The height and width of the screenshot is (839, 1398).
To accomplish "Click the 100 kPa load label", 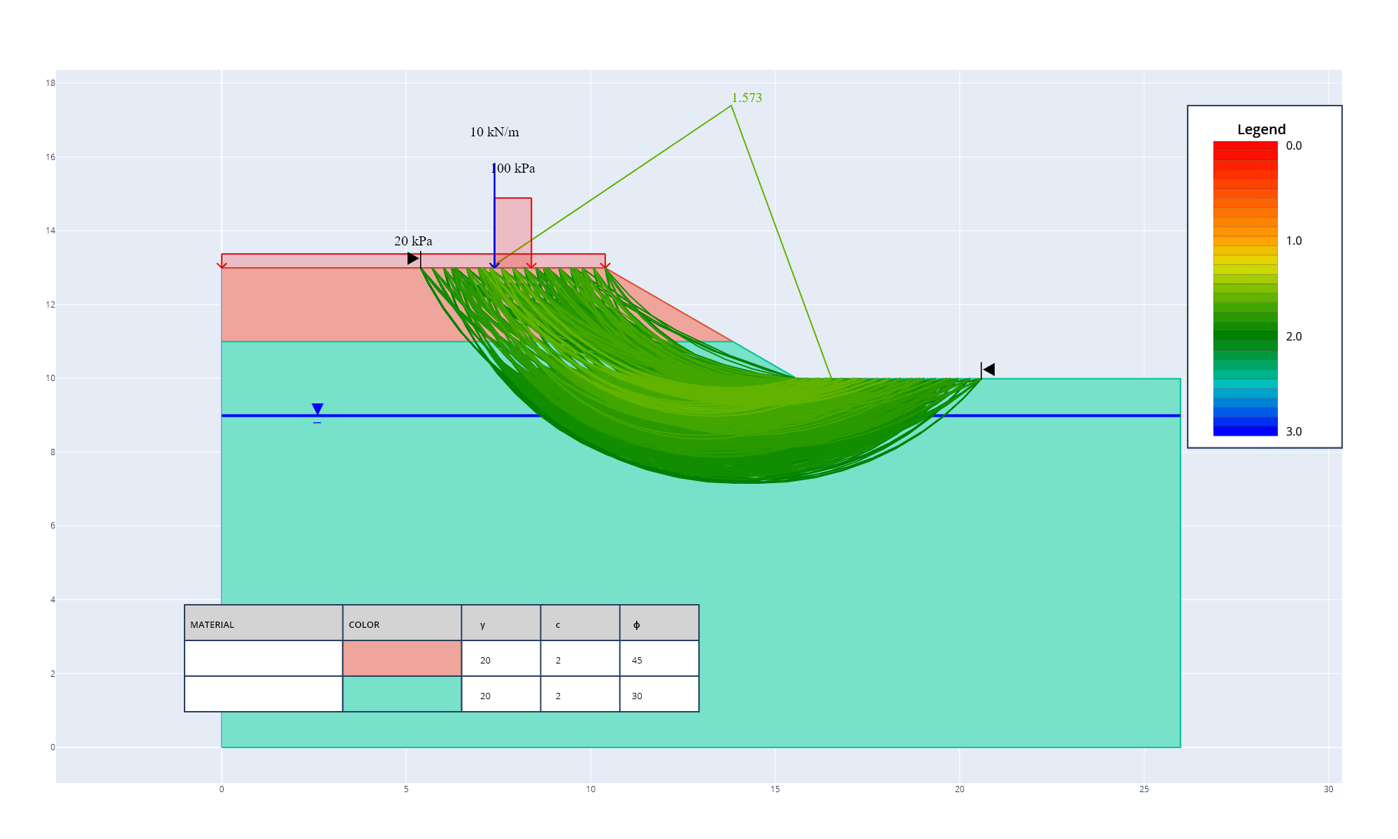I will point(513,168).
